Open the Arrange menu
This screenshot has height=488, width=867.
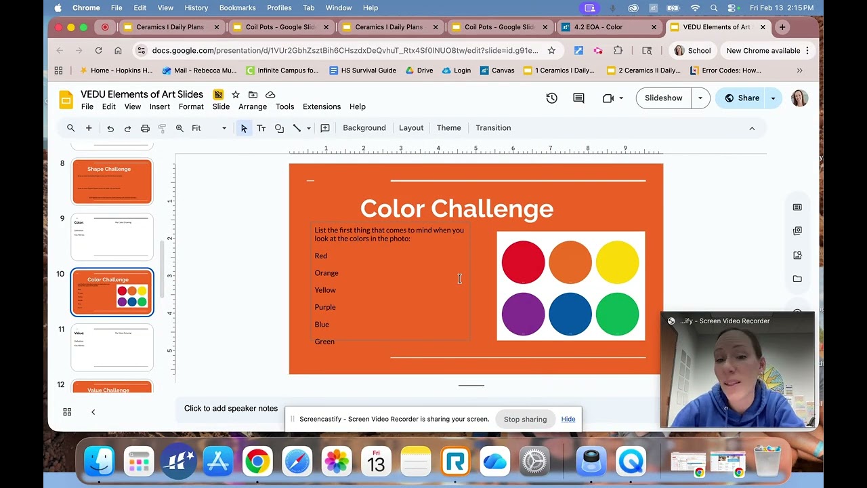coord(253,106)
